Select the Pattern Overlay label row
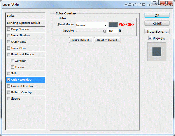 click(x=25, y=92)
